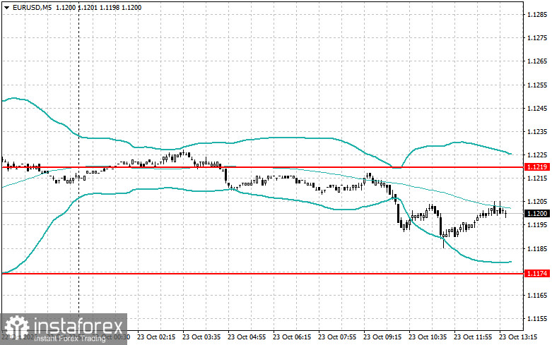The height and width of the screenshot is (345, 552).
Task: Select the 1.1255 price axis label
Action: tap(538, 85)
